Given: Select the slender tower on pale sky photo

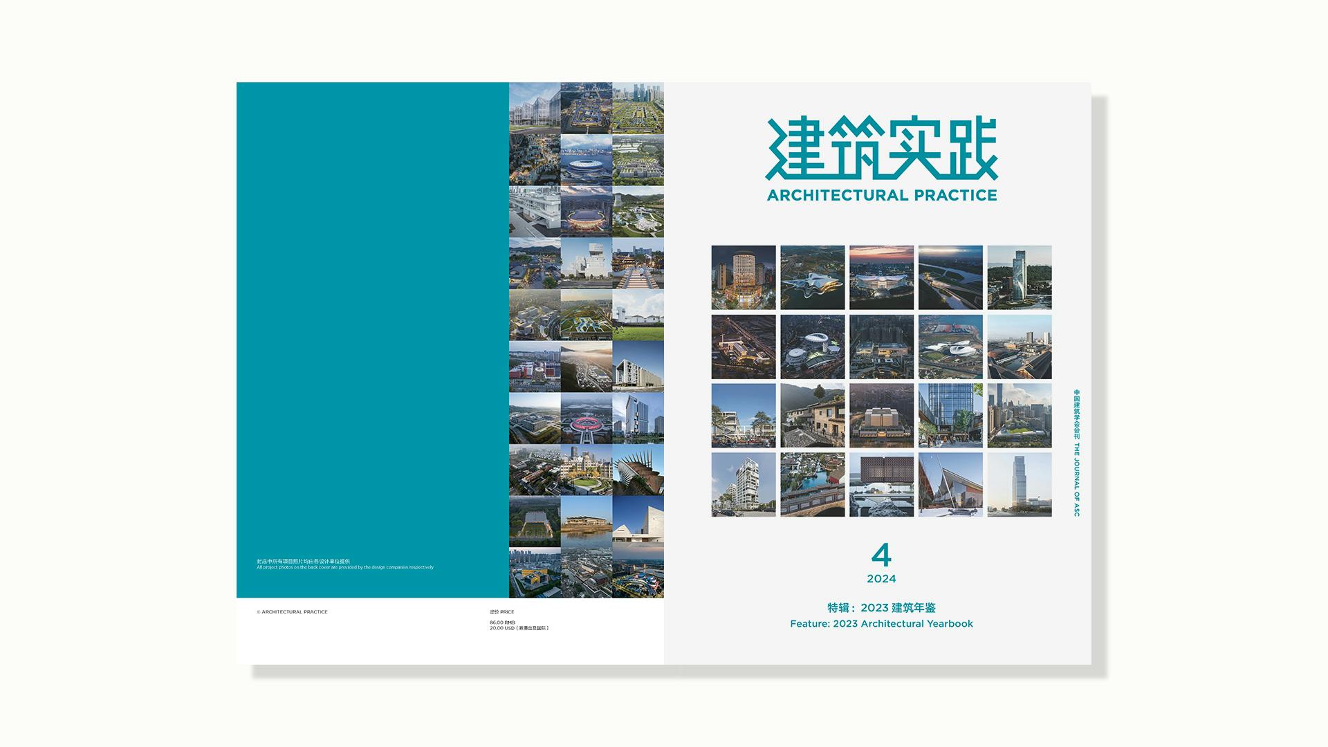Looking at the screenshot, I should point(1019,485).
